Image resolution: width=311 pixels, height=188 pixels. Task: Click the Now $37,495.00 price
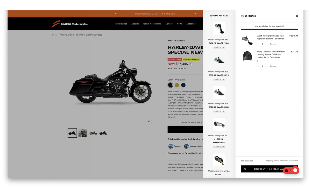pyautogui.click(x=180, y=64)
